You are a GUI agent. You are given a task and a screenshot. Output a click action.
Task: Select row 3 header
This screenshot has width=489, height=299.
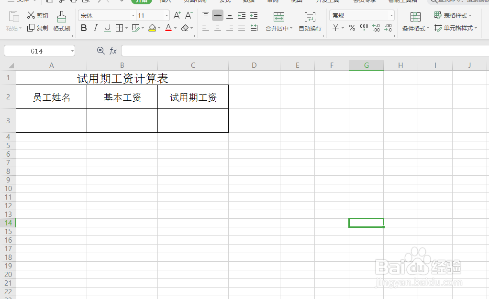(8, 120)
